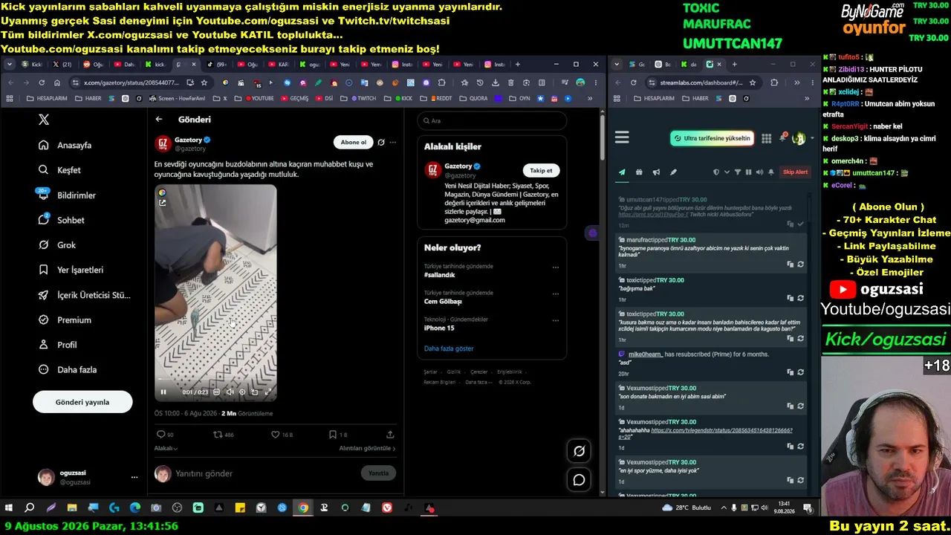Select the gift icon tab in Streamlabs

pyautogui.click(x=639, y=172)
